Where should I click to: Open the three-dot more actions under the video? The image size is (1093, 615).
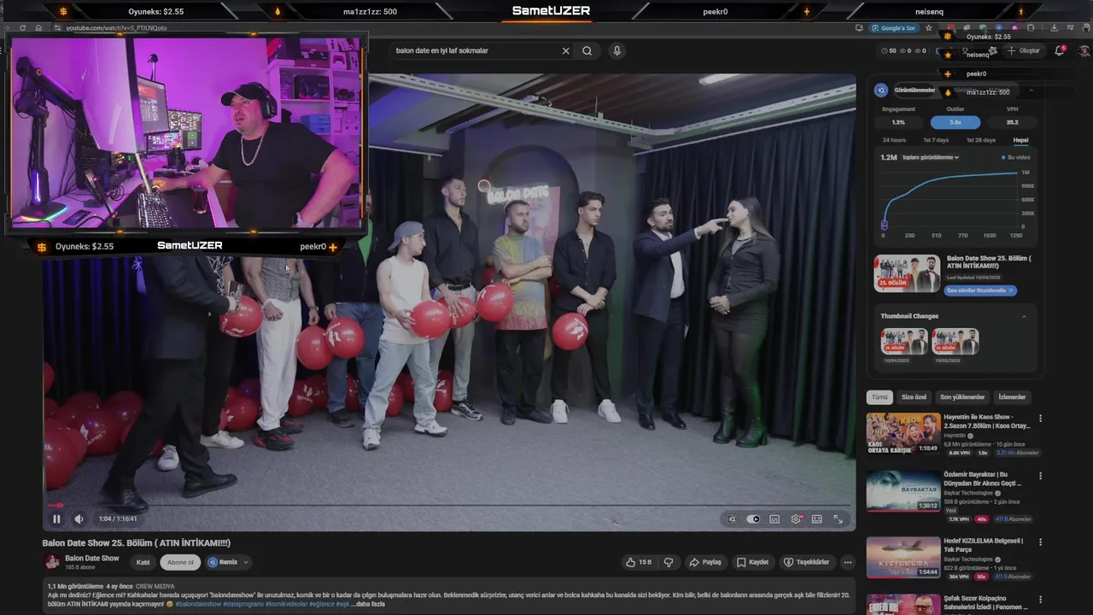pyautogui.click(x=848, y=562)
